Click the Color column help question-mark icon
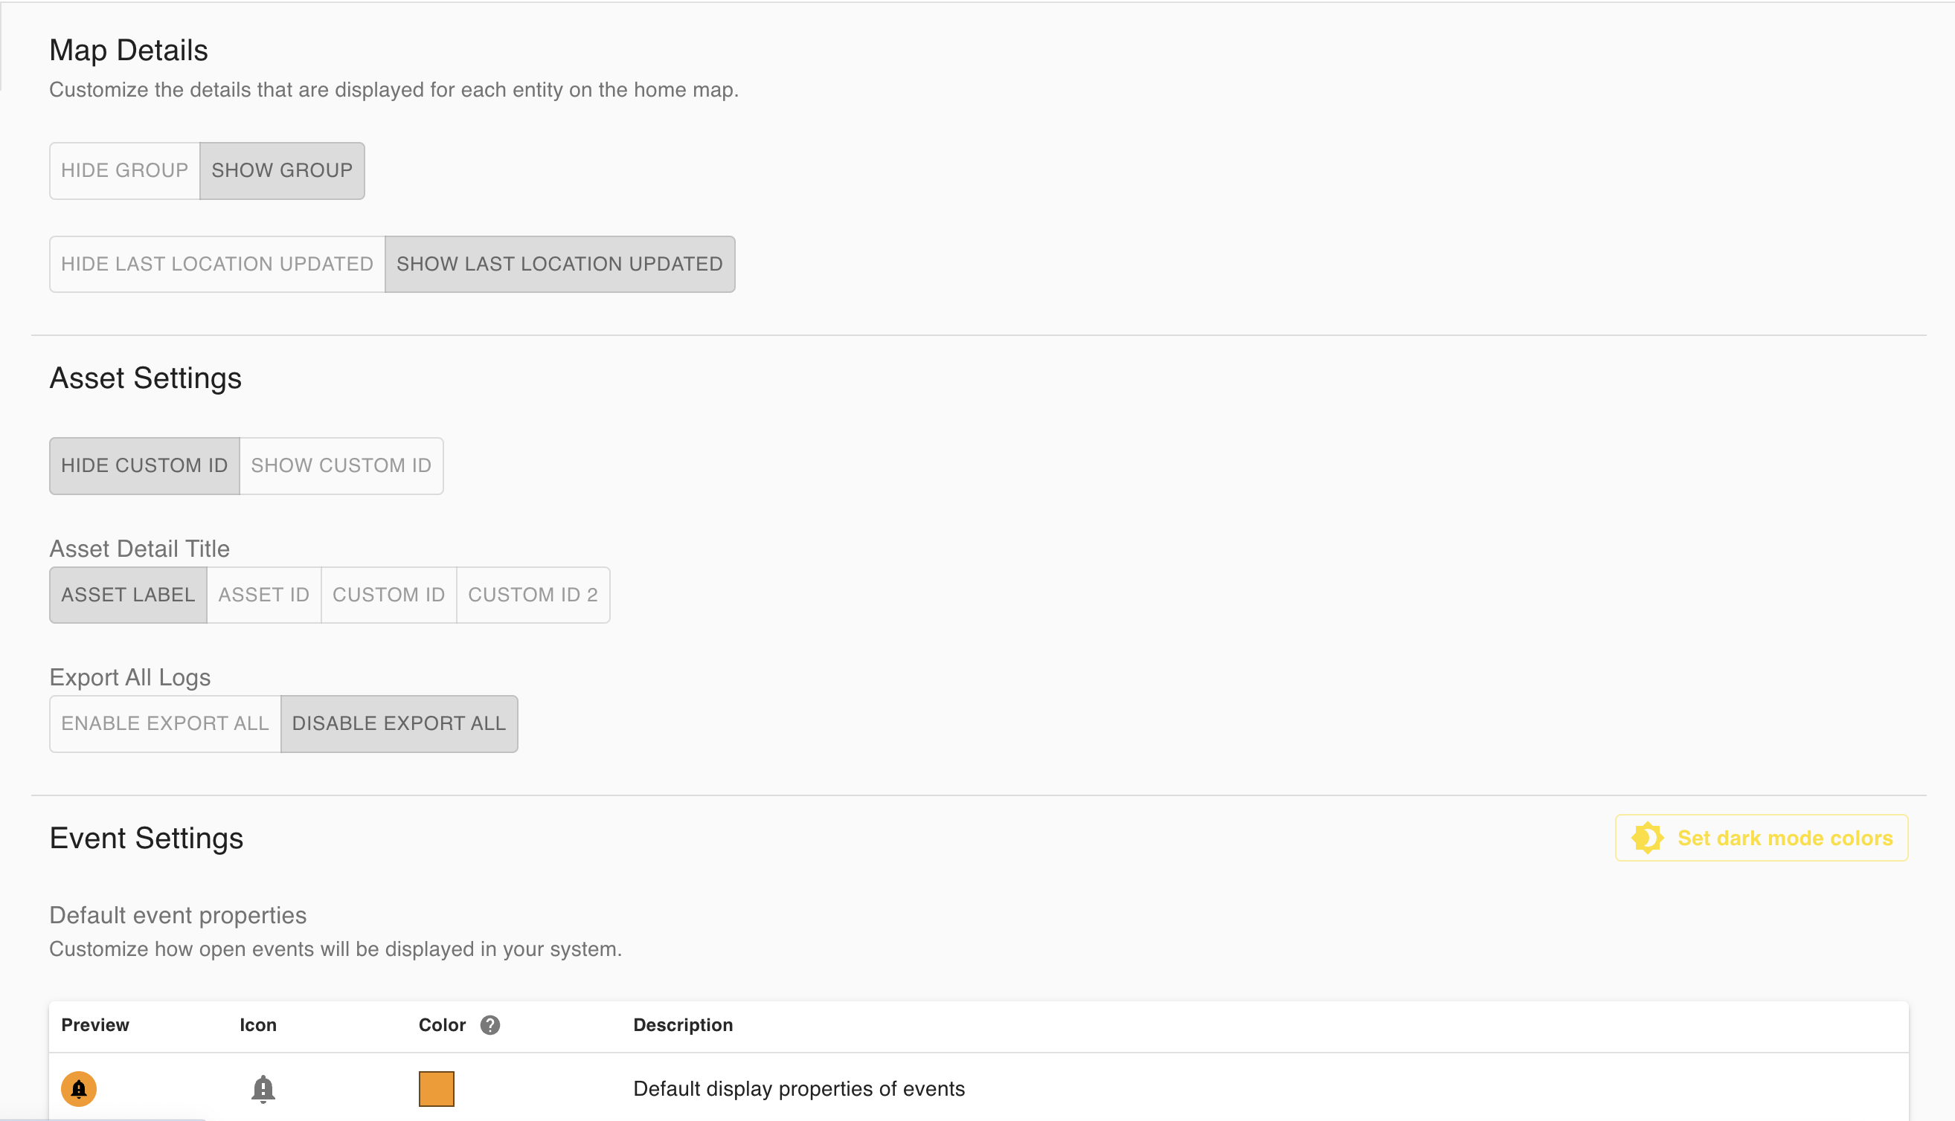The image size is (1955, 1121). (x=490, y=1025)
